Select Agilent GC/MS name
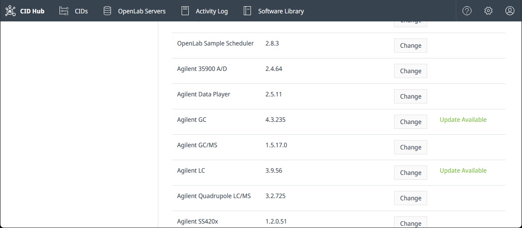 tap(197, 145)
